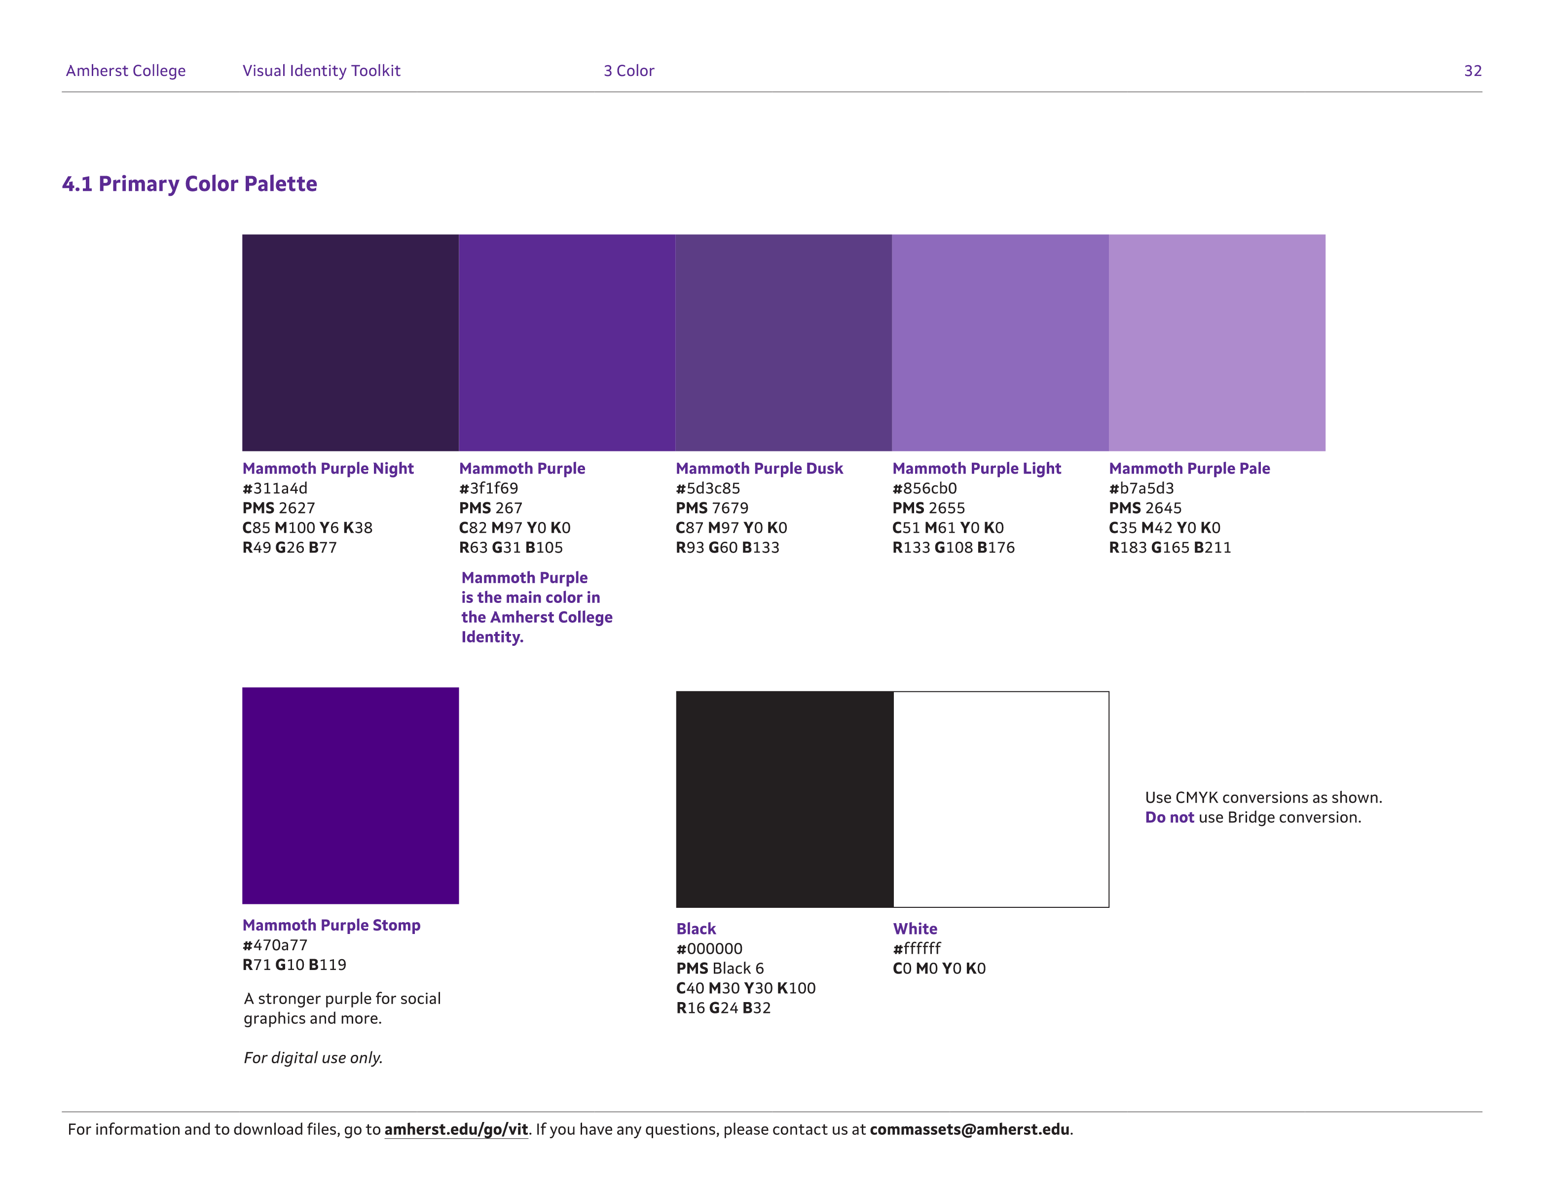Click 'Use CMYK conversions as shown.' note
Image resolution: width=1545 pixels, height=1194 pixels.
pyautogui.click(x=1263, y=798)
